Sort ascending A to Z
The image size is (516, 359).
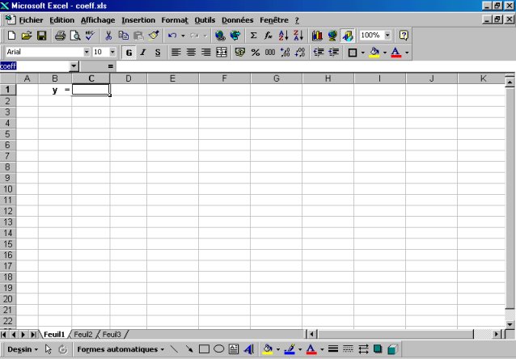point(283,36)
